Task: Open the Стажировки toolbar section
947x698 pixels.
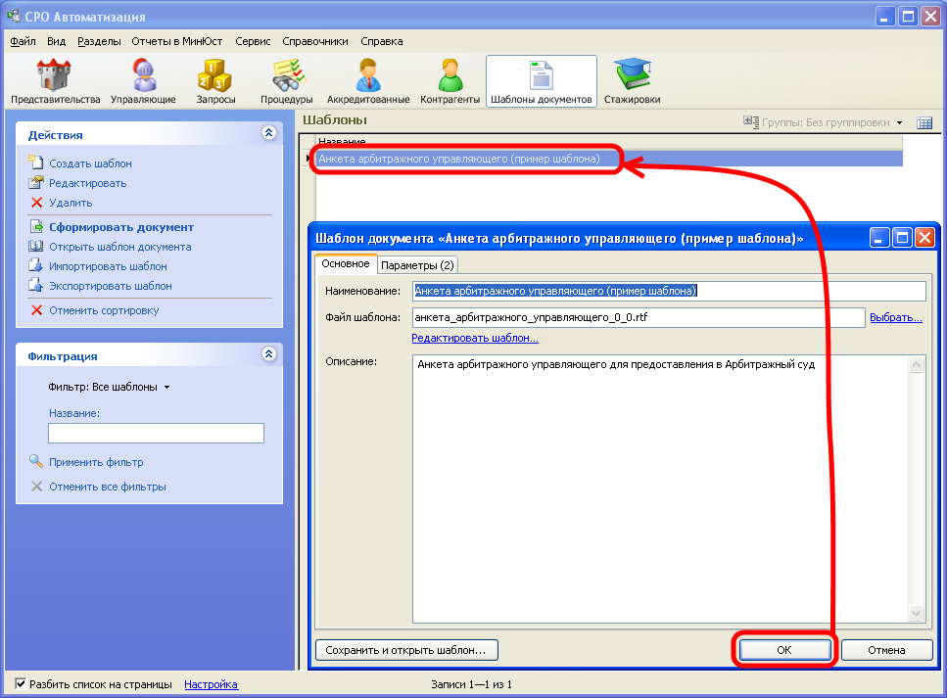Action: click(632, 82)
